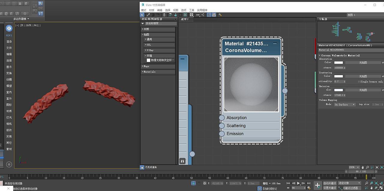The height and width of the screenshot is (191, 384).
Task: Collapse the material node with minus button
Action: pyautogui.click(x=275, y=44)
